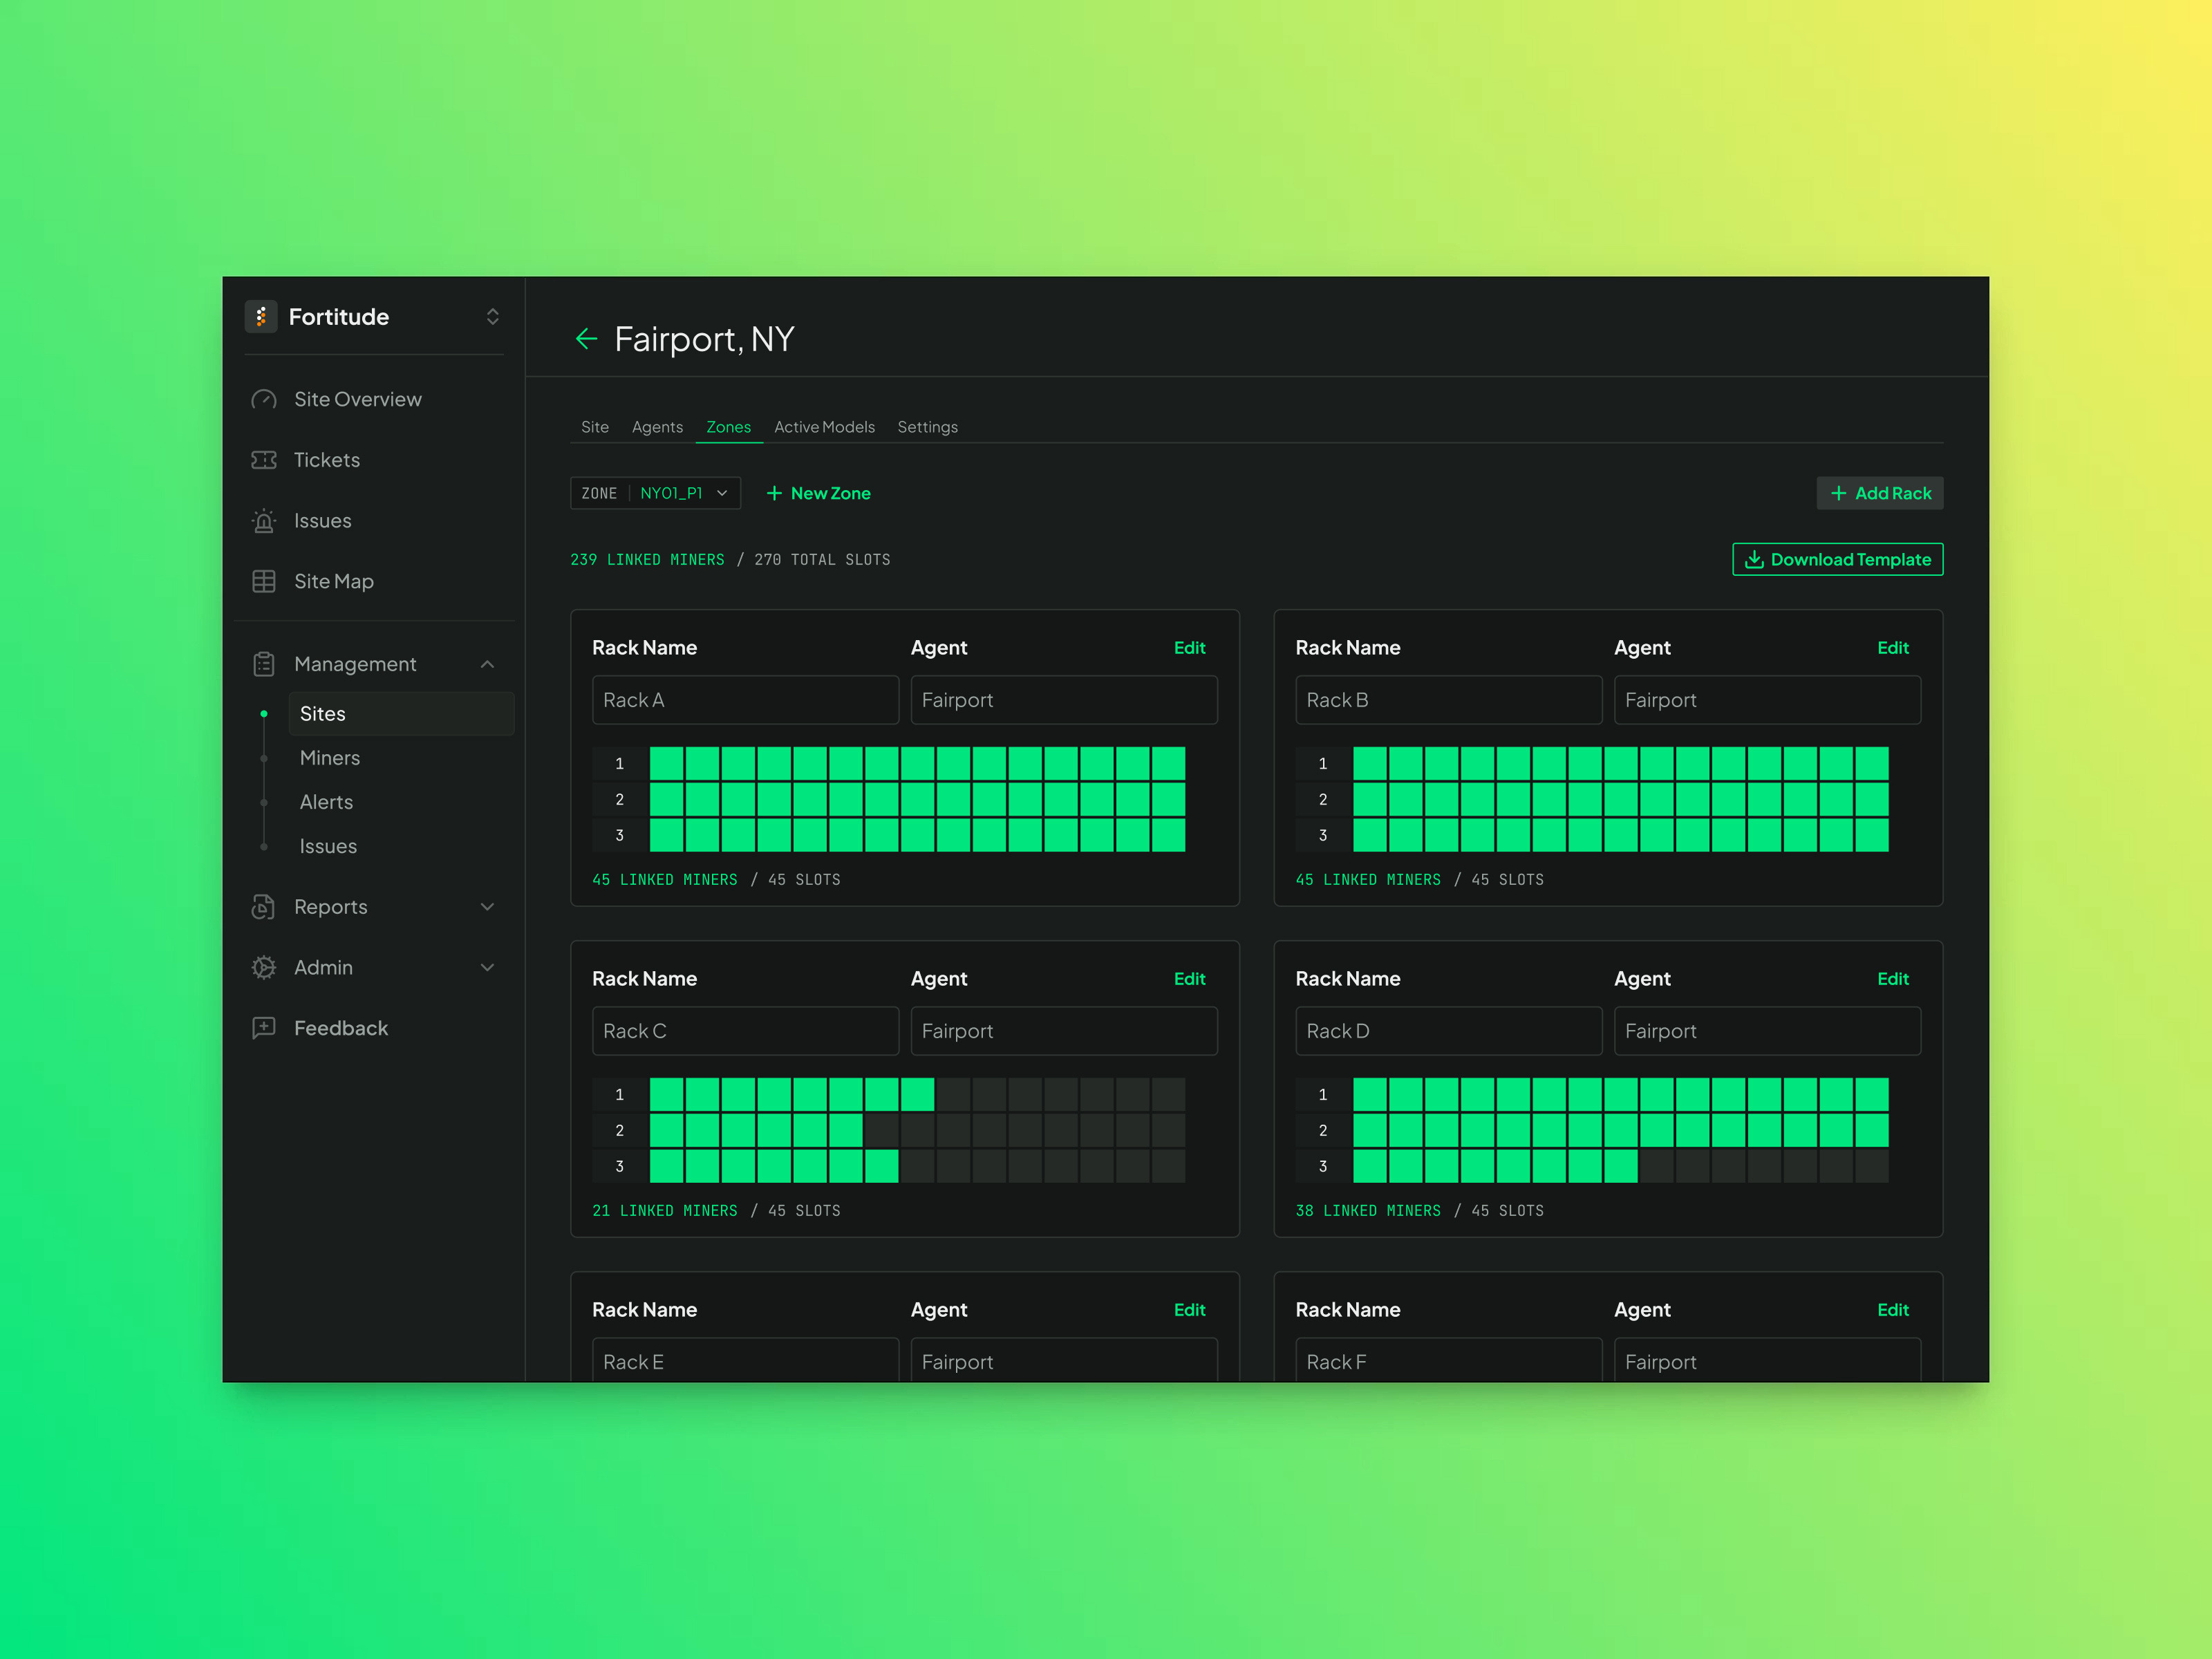
Task: Open Admin via the gear icon
Action: click(263, 967)
